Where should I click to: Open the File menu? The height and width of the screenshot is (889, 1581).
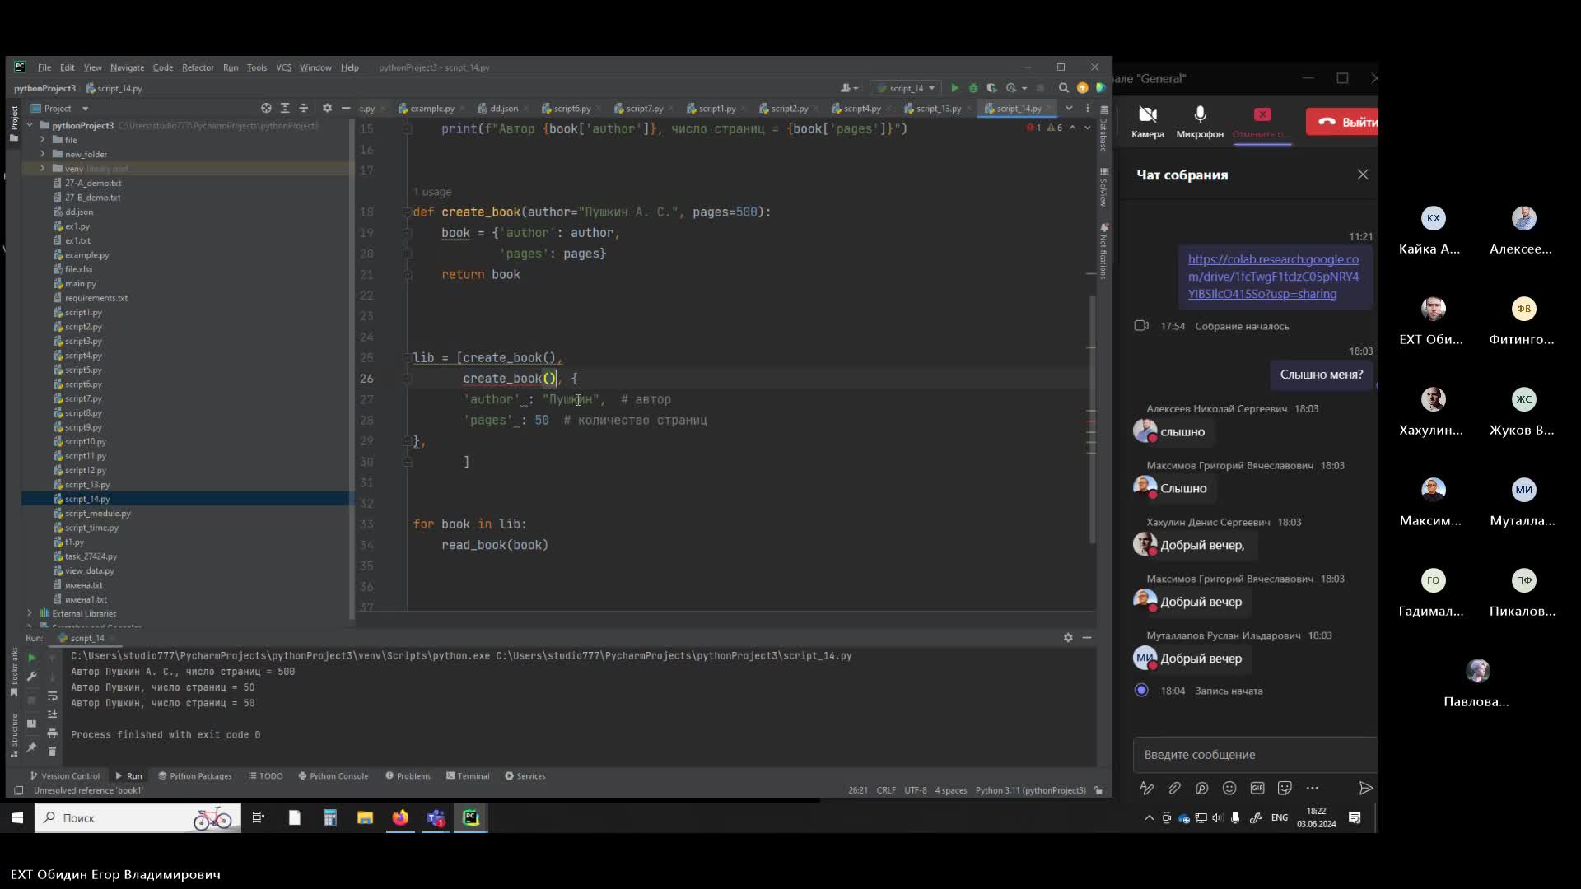(44, 67)
